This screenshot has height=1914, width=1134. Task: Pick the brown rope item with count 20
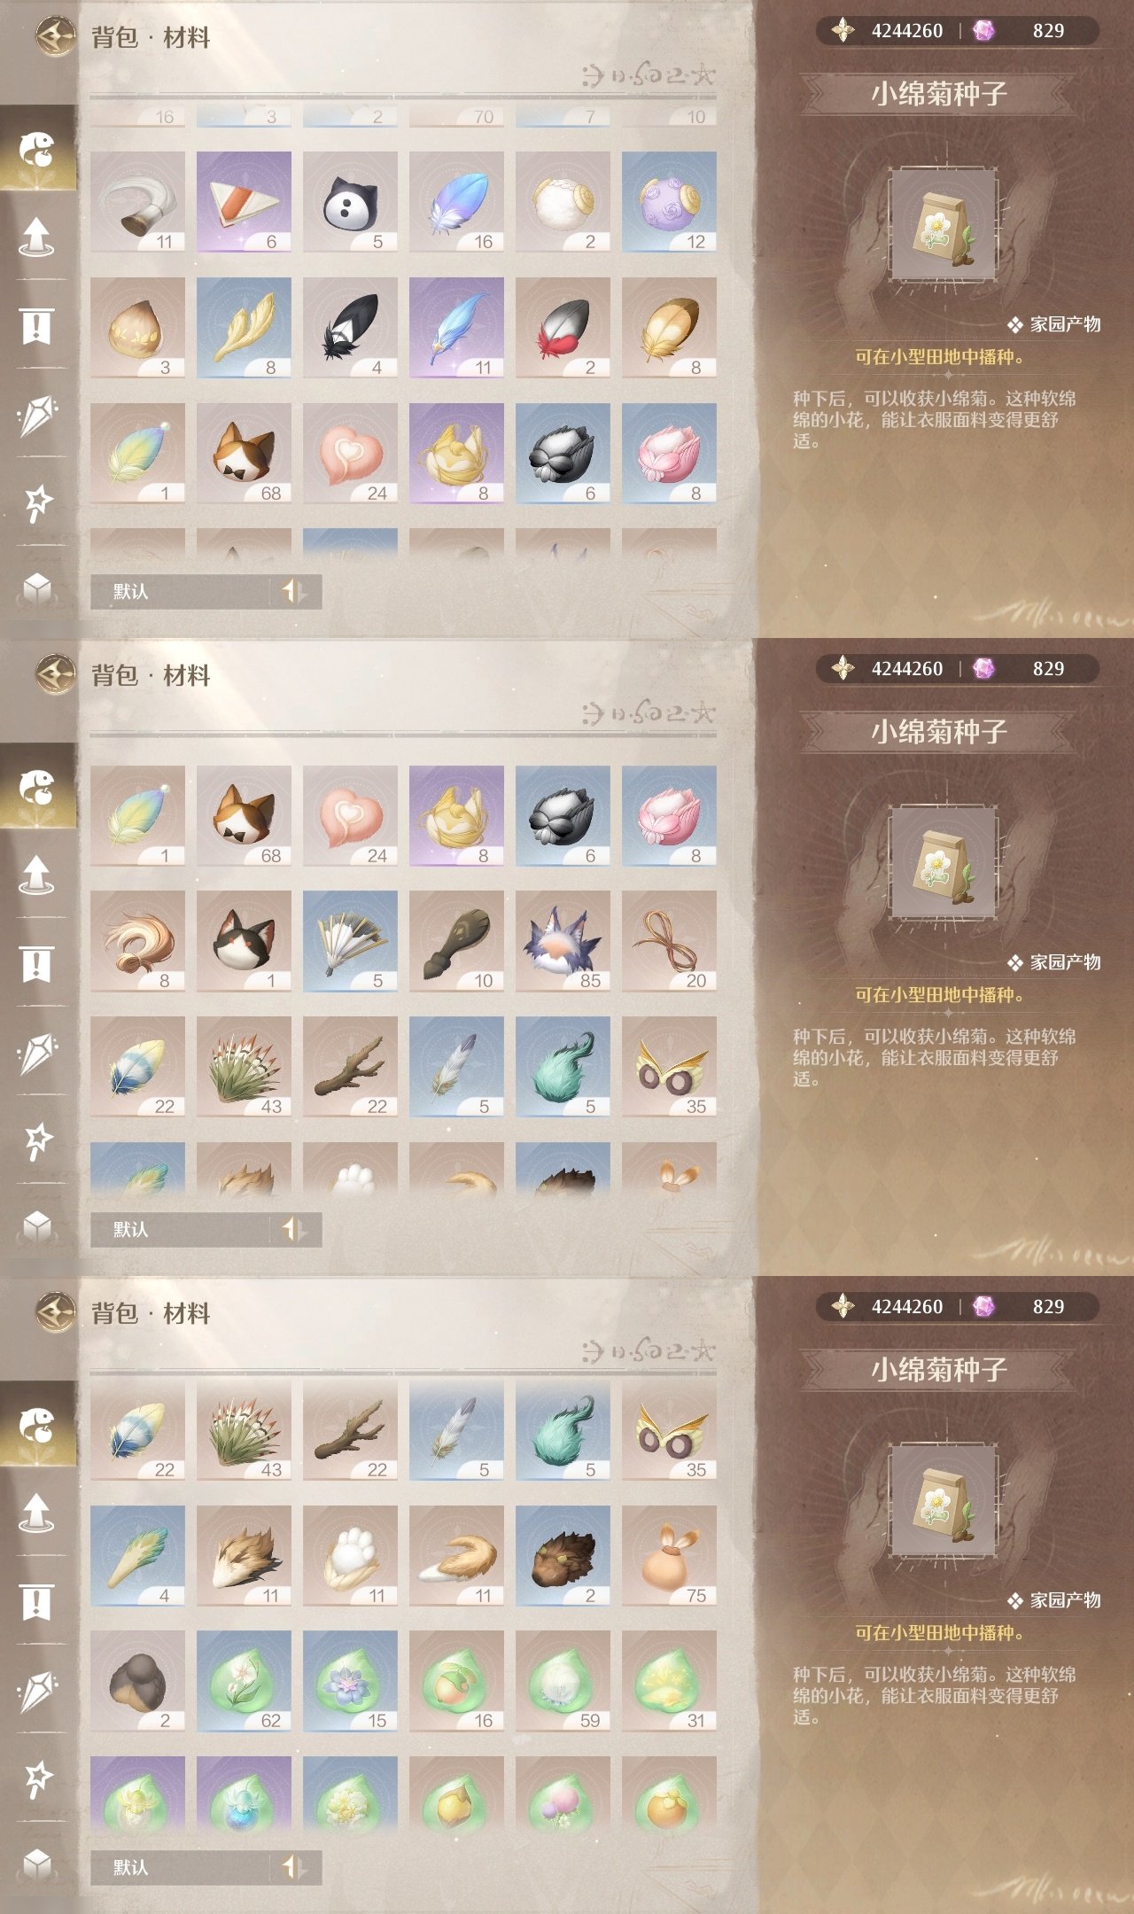669,941
